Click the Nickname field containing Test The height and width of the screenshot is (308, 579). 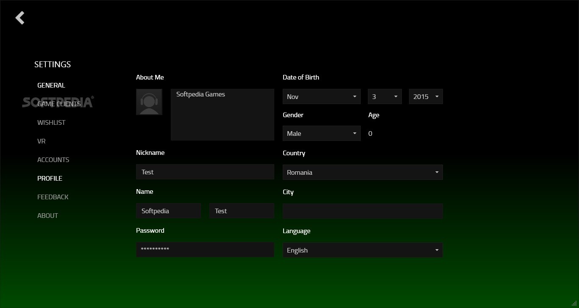(205, 172)
